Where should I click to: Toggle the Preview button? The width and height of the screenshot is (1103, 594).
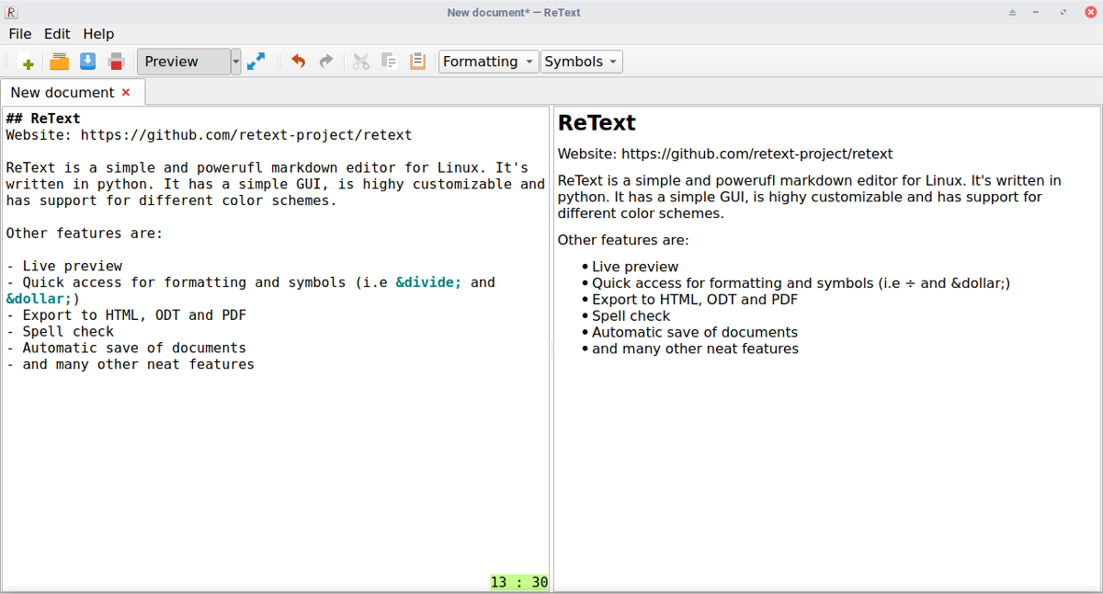coord(184,62)
